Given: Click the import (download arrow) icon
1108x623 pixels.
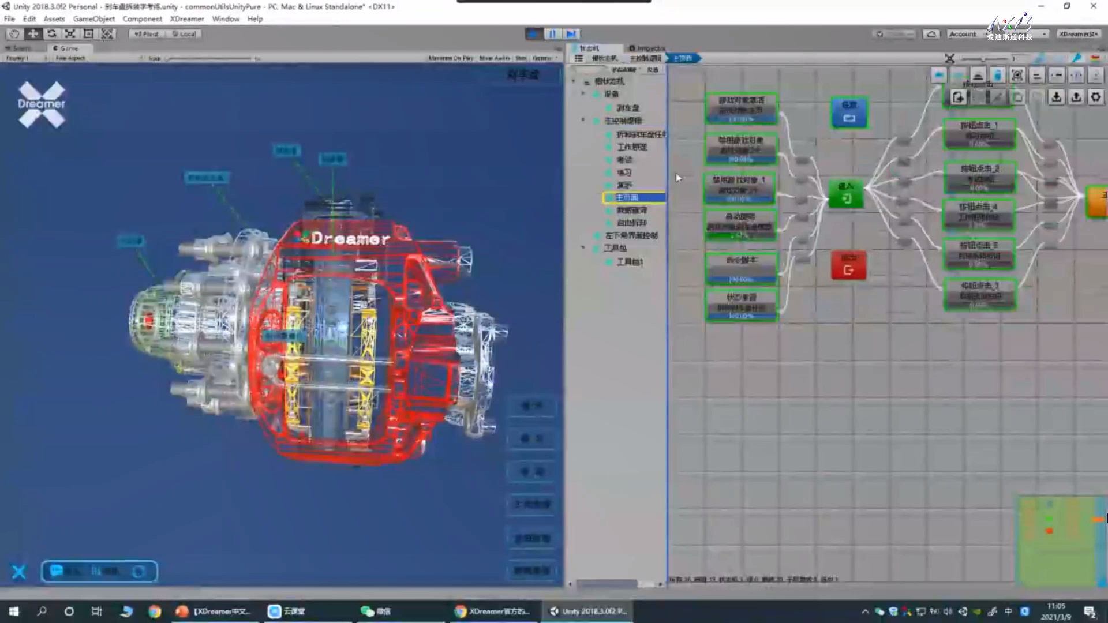Looking at the screenshot, I should click(x=1057, y=97).
